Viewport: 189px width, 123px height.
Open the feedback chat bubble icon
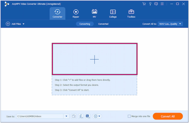click(156, 4)
